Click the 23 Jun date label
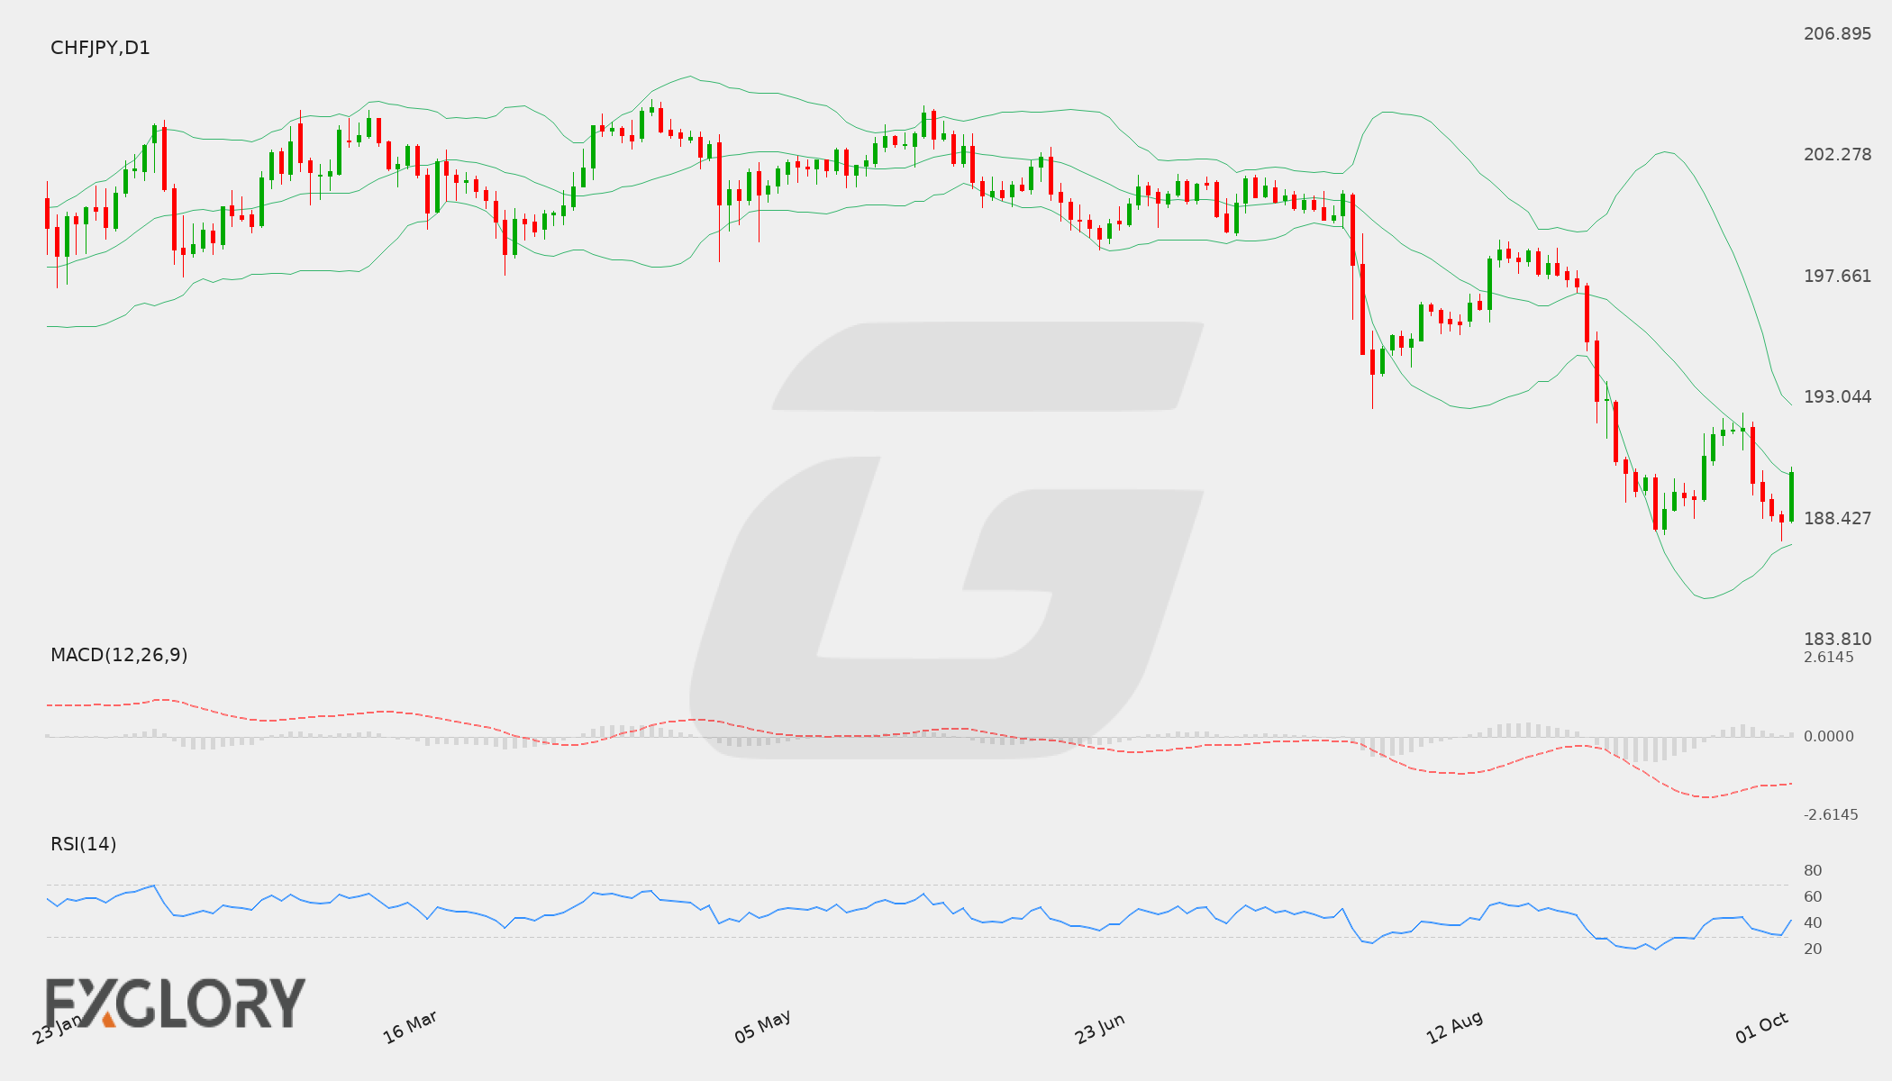Viewport: 1892px width, 1081px height. click(1099, 1029)
